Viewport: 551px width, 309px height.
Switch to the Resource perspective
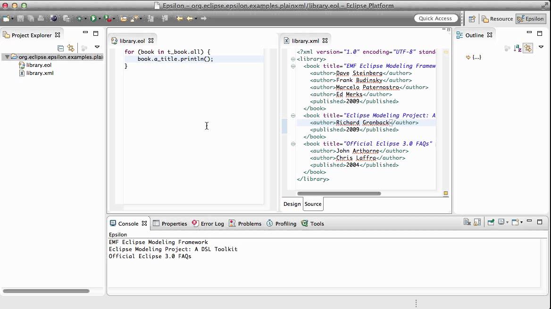pos(497,19)
